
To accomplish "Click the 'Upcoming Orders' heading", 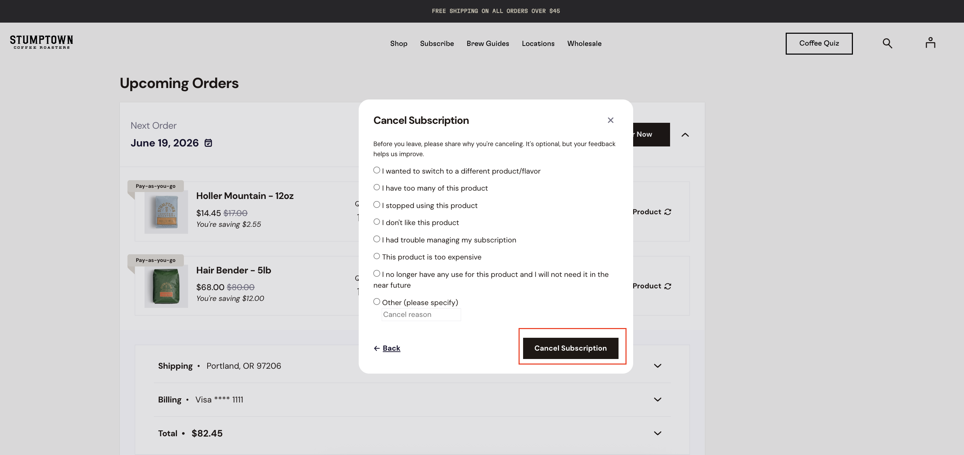I will 179,83.
